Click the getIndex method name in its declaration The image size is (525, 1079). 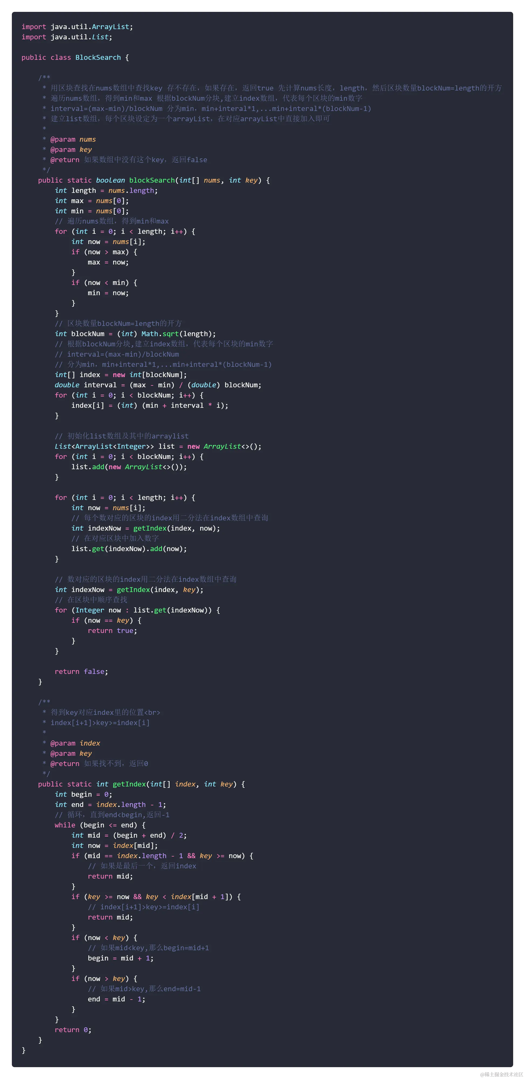coord(129,784)
